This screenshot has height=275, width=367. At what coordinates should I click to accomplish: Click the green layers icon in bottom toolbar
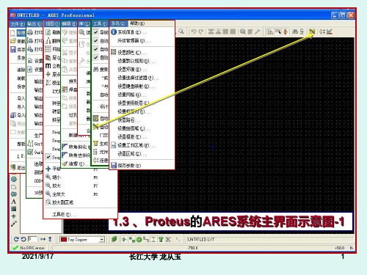[114, 239]
